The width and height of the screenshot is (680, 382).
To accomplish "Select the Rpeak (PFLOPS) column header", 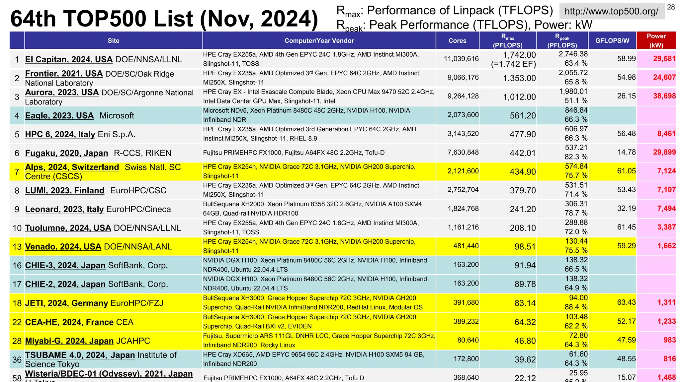I will pyautogui.click(x=562, y=40).
